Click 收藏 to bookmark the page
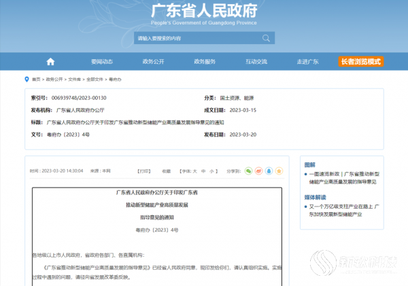Image resolution: width=408 pixels, height=286 pixels. tap(167, 171)
